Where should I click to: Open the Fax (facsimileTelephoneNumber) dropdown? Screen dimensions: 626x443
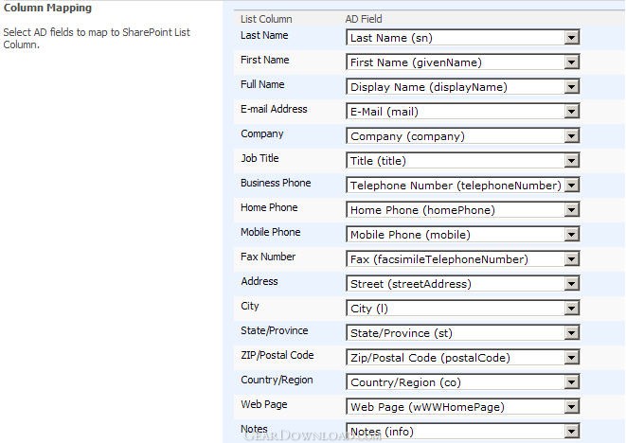point(463,259)
